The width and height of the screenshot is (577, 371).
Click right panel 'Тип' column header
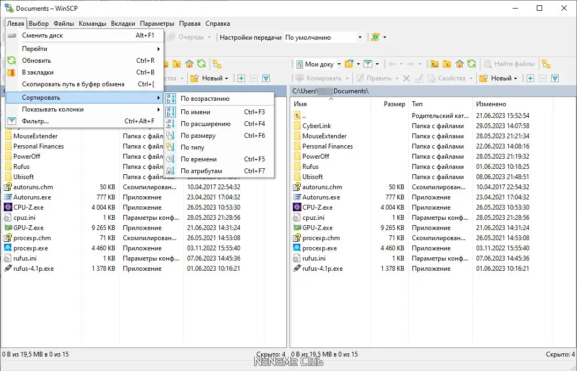[x=440, y=104]
